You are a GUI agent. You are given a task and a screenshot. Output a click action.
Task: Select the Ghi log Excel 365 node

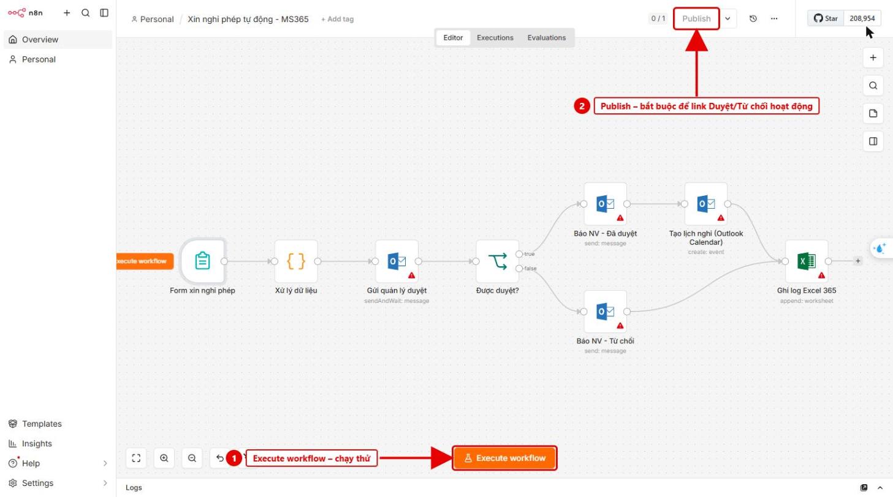pos(807,261)
